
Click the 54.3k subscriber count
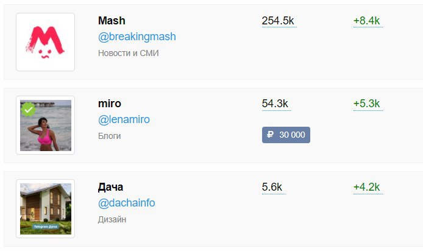click(x=275, y=104)
